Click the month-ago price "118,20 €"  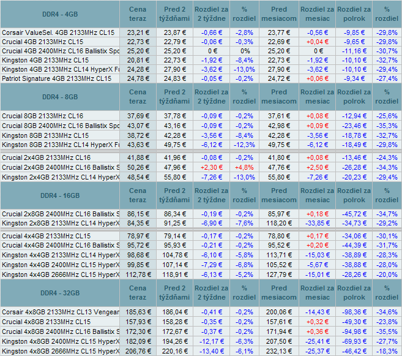tap(279, 223)
